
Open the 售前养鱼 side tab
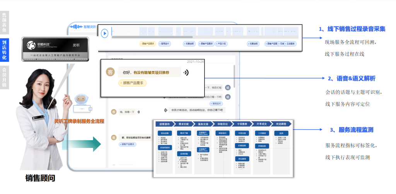[x=4, y=22]
